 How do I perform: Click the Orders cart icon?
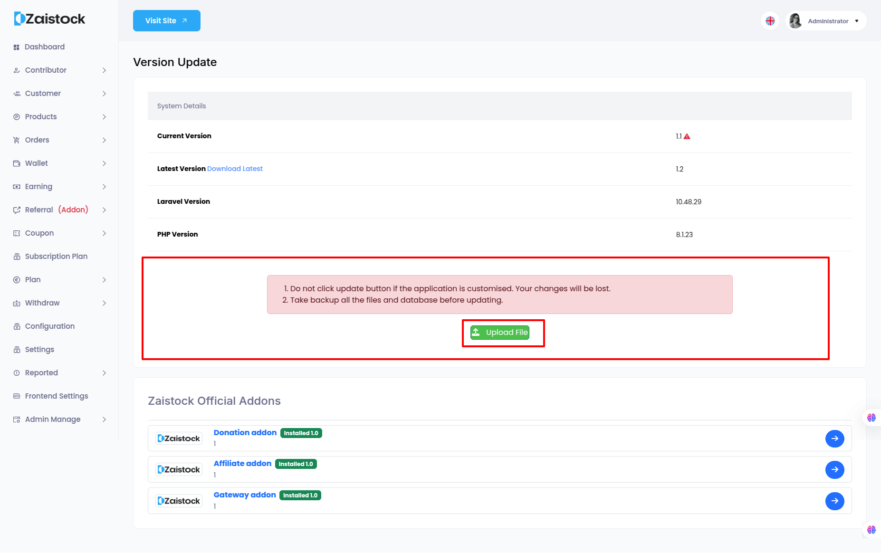tap(17, 140)
